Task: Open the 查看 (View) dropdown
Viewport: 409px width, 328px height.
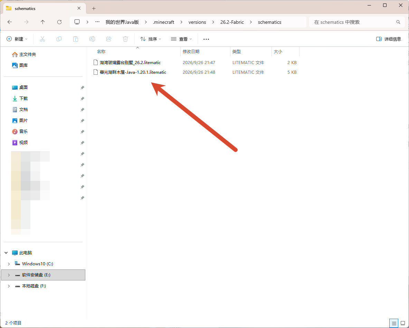Action: pyautogui.click(x=181, y=39)
